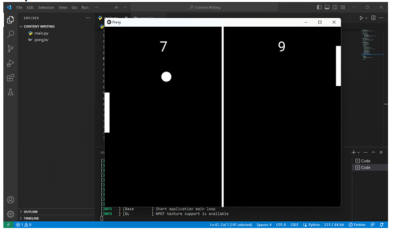Open the Testing flask icon
This screenshot has width=406, height=240.
(x=11, y=92)
